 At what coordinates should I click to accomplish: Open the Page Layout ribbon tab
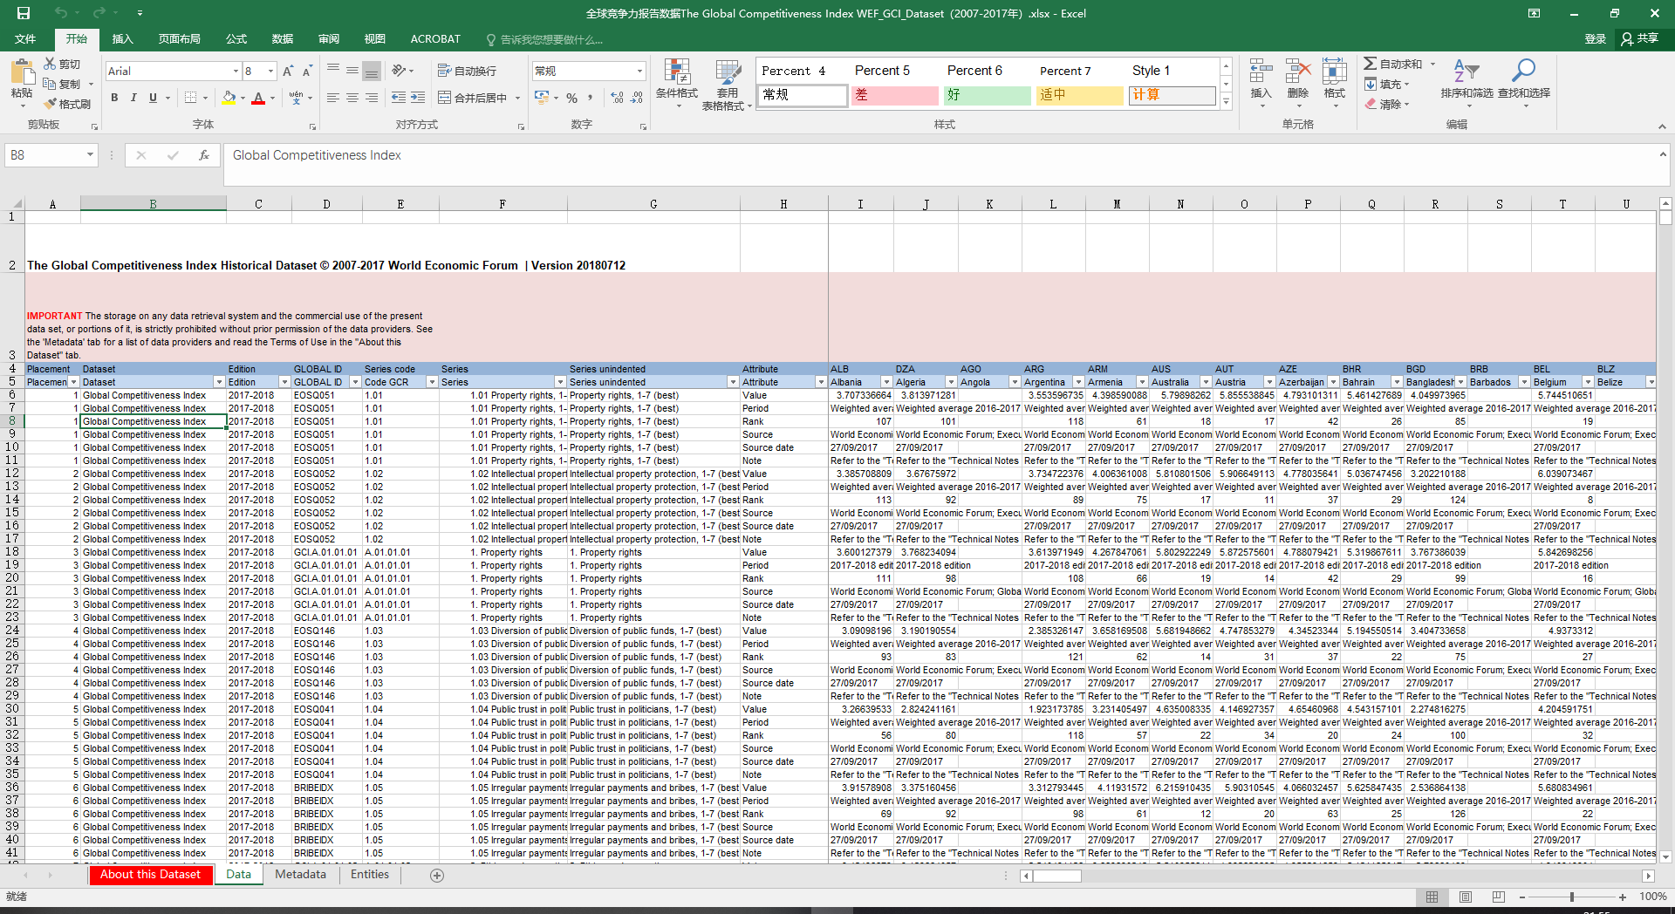pyautogui.click(x=179, y=38)
